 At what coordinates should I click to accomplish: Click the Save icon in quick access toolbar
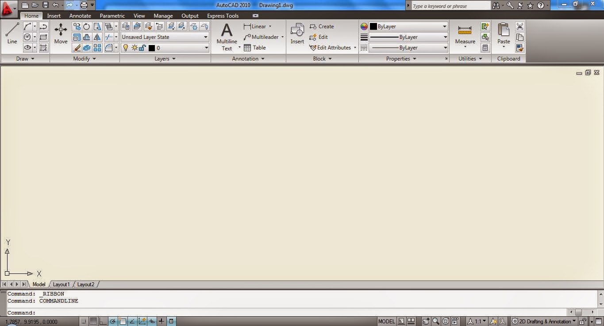pos(46,5)
